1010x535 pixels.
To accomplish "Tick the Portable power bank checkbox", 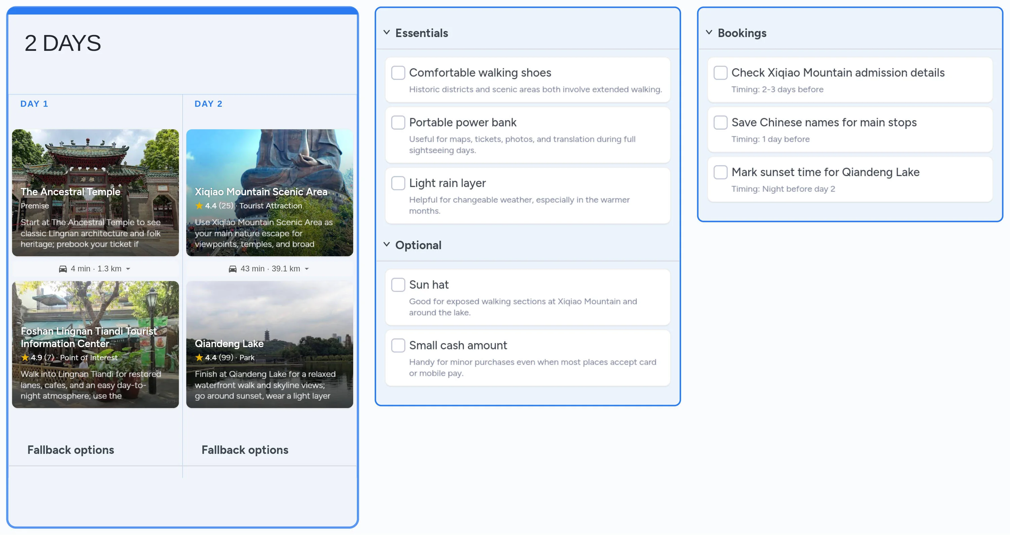I will tap(398, 122).
